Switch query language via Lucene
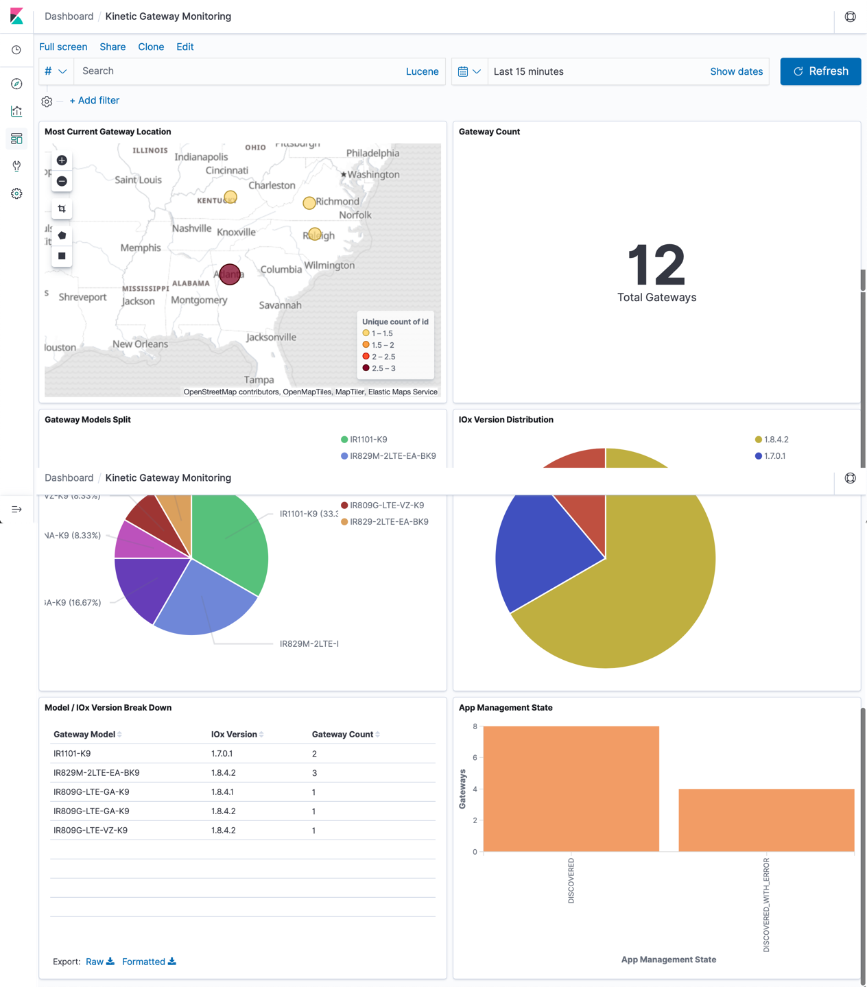The image size is (867, 987). tap(422, 71)
